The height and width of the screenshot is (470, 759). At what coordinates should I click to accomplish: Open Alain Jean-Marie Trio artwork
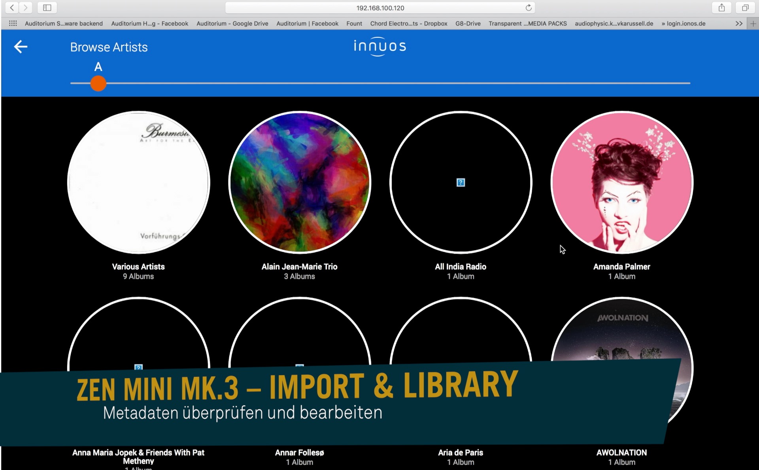coord(300,182)
